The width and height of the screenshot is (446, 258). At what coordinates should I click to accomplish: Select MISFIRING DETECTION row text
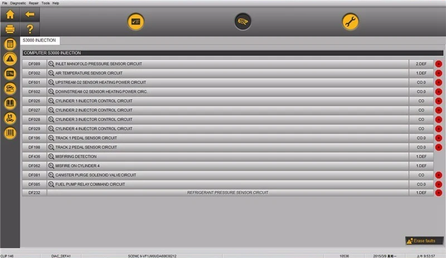pyautogui.click(x=76, y=157)
